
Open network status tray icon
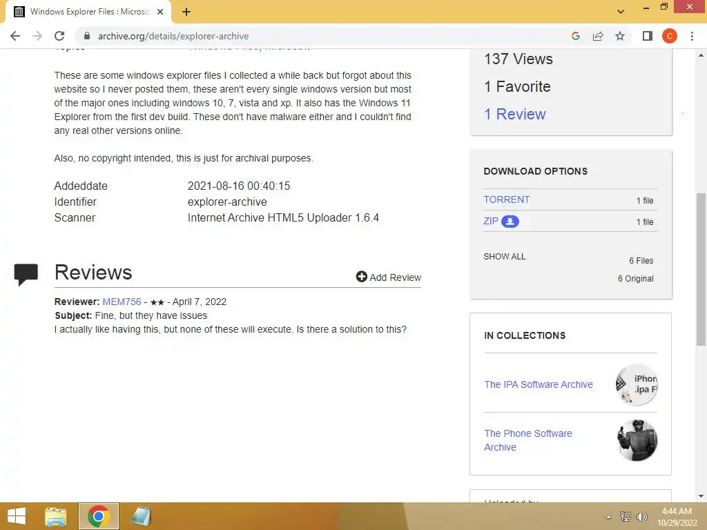[x=626, y=517]
